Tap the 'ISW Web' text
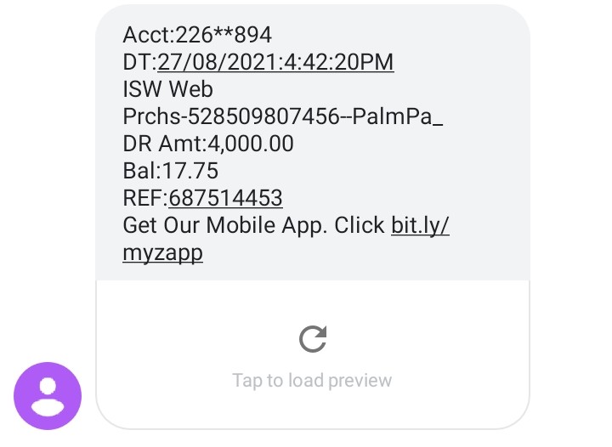Viewport: 612px width, 447px height. (x=168, y=89)
